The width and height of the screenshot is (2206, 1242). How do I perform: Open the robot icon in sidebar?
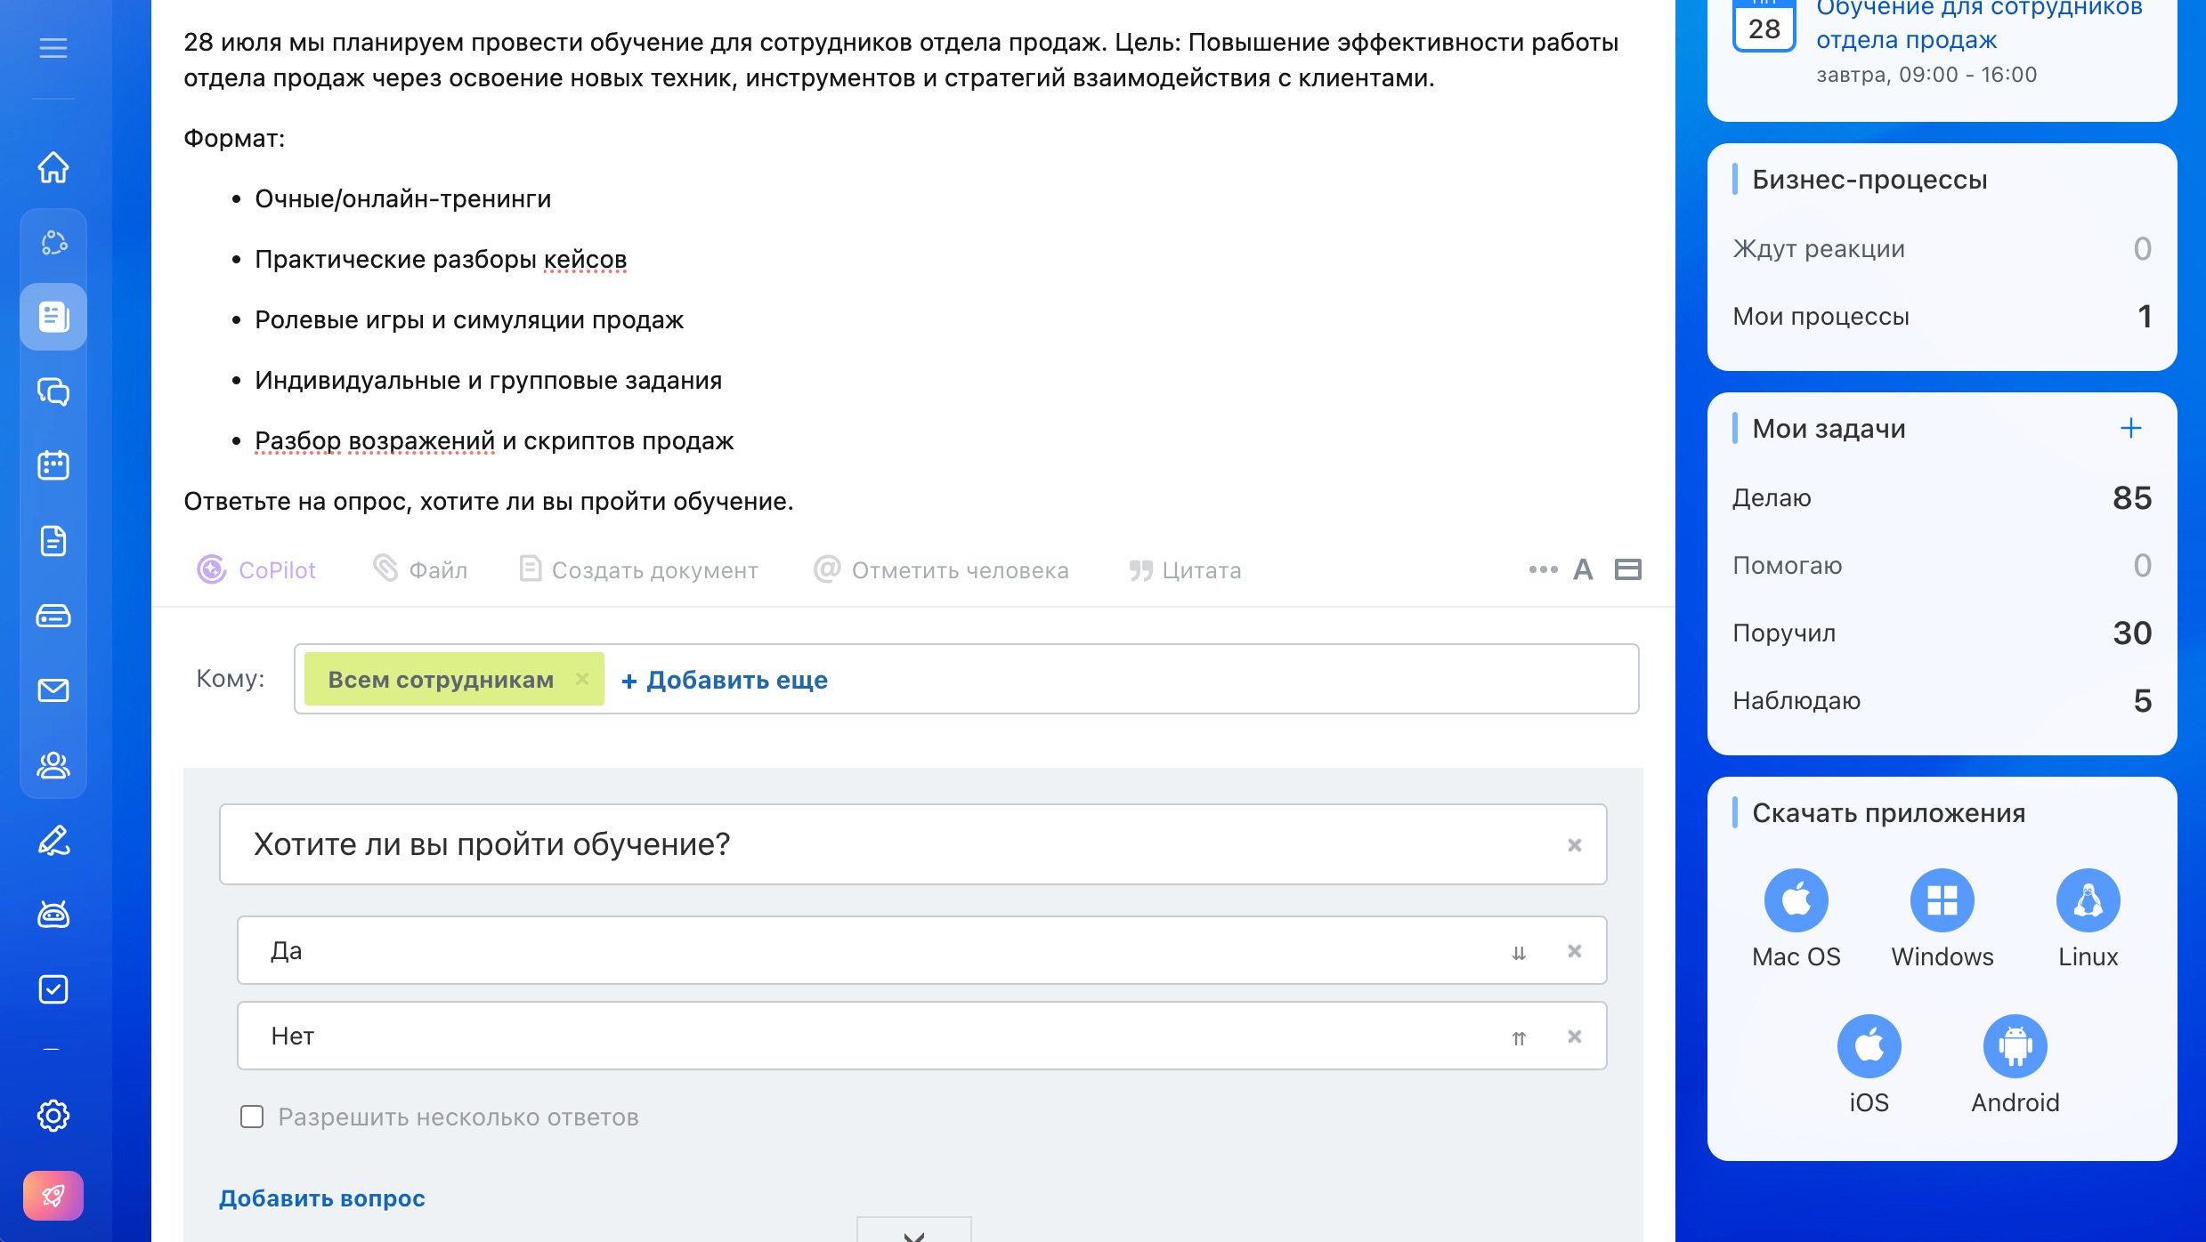click(53, 915)
